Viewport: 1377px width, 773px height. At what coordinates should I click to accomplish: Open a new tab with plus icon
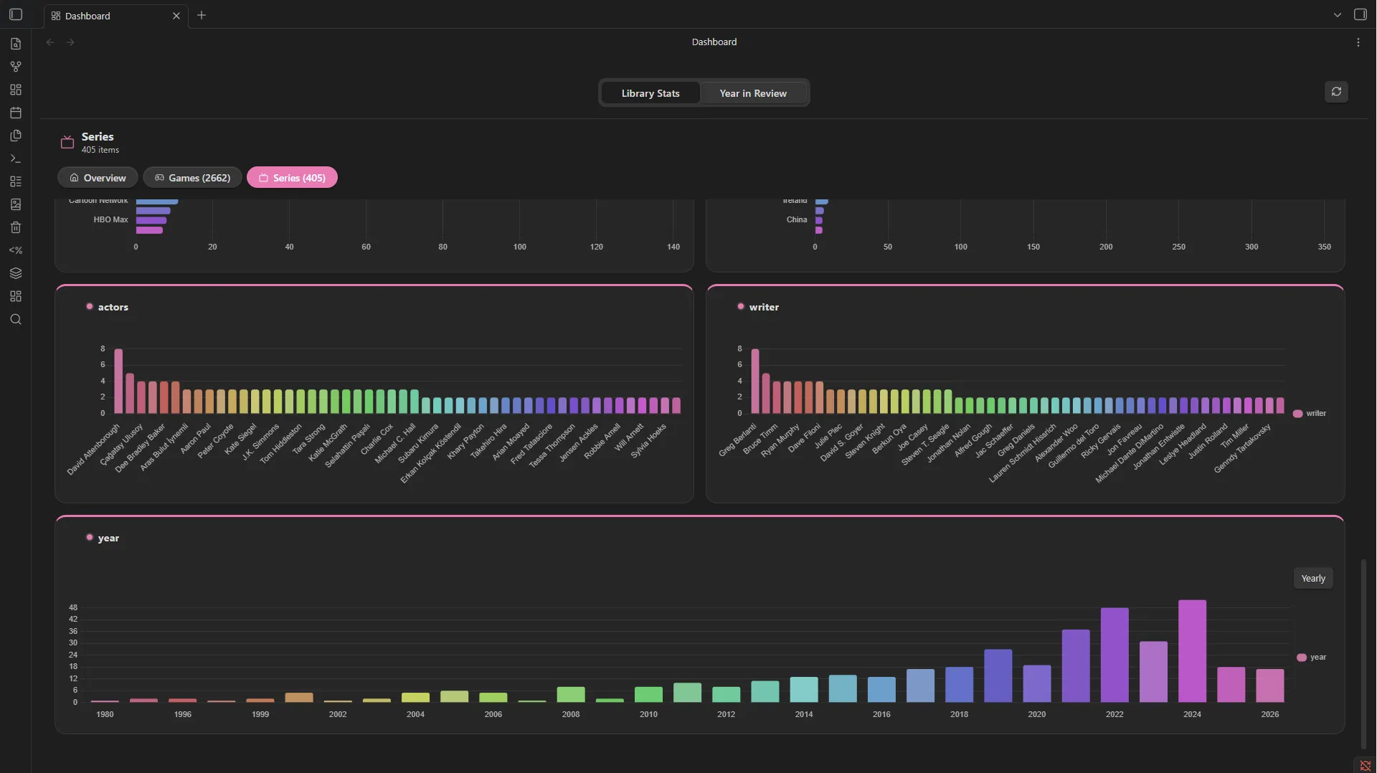click(202, 15)
